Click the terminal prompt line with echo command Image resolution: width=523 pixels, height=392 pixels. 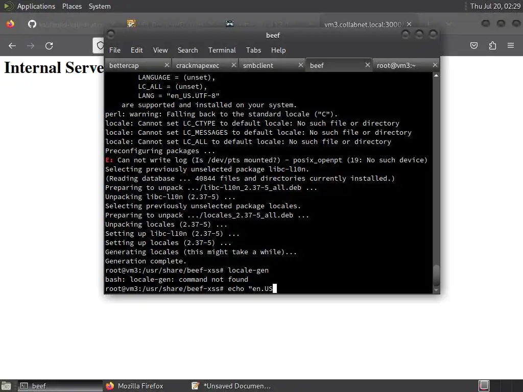point(191,289)
